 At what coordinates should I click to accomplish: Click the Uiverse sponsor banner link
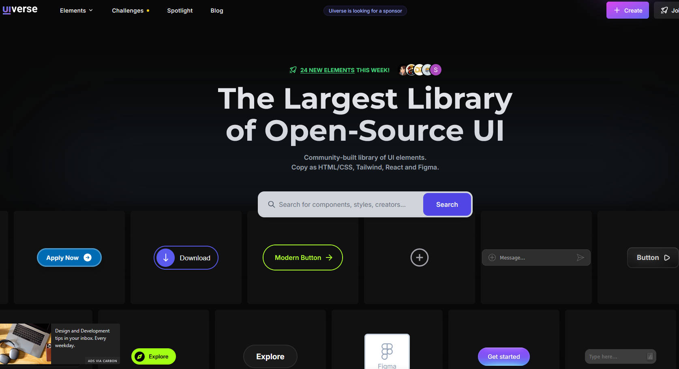pos(365,11)
